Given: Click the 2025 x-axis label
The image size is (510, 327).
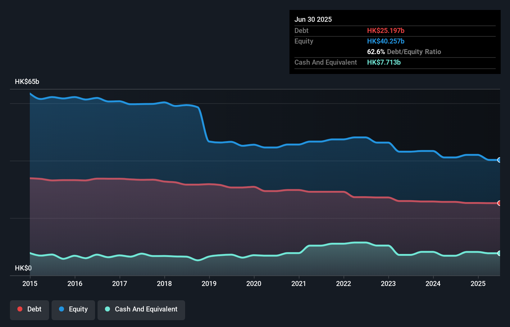Looking at the screenshot, I should (478, 283).
